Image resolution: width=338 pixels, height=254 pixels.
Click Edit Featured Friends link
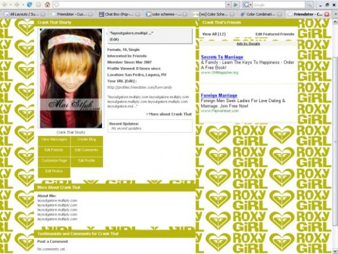(274, 34)
